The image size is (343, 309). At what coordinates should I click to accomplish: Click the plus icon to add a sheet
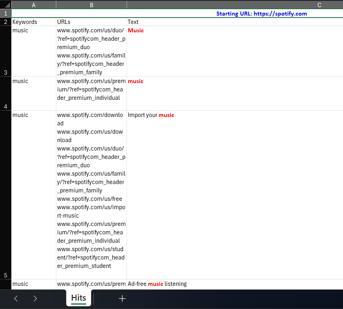pyautogui.click(x=122, y=298)
